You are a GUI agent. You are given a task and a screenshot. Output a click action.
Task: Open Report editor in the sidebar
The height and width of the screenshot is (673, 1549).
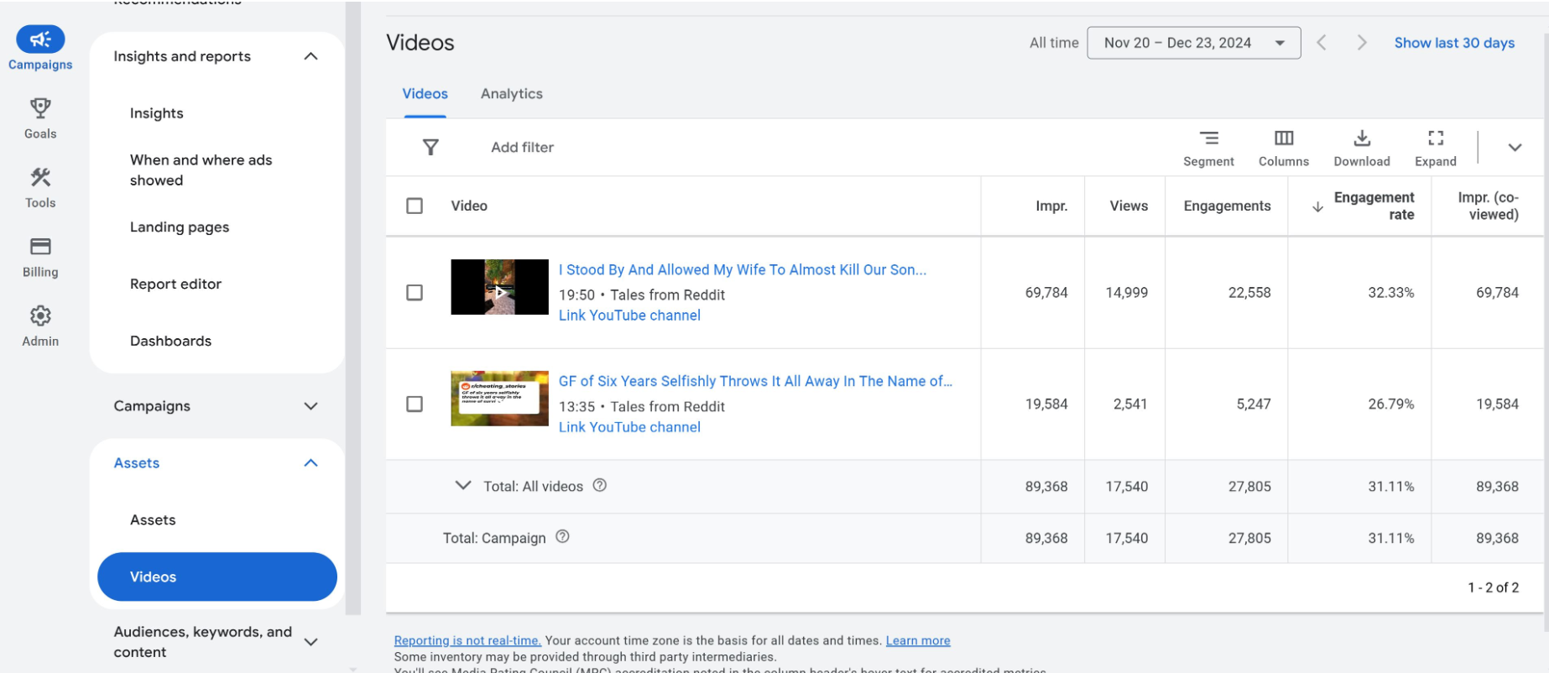click(x=175, y=284)
